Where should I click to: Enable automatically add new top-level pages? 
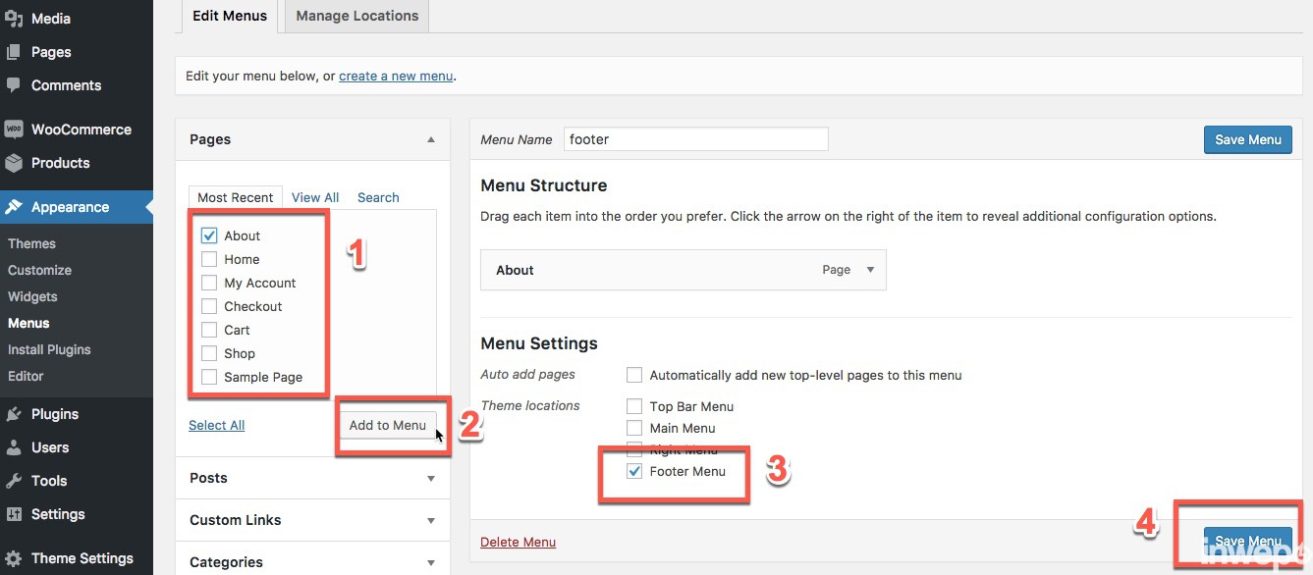pyautogui.click(x=633, y=375)
